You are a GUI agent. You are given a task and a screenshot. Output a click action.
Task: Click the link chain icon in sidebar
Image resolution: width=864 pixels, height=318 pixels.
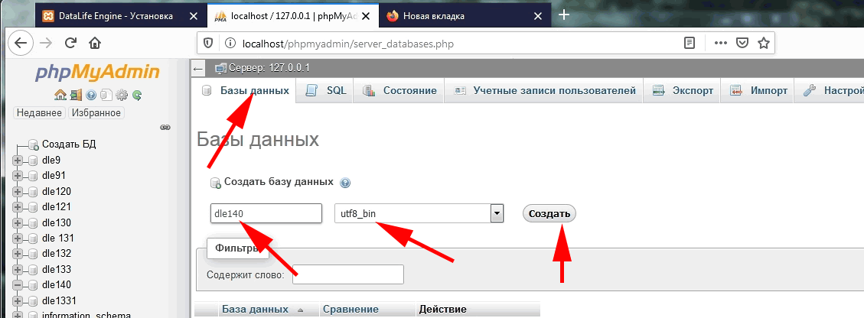coord(165,127)
